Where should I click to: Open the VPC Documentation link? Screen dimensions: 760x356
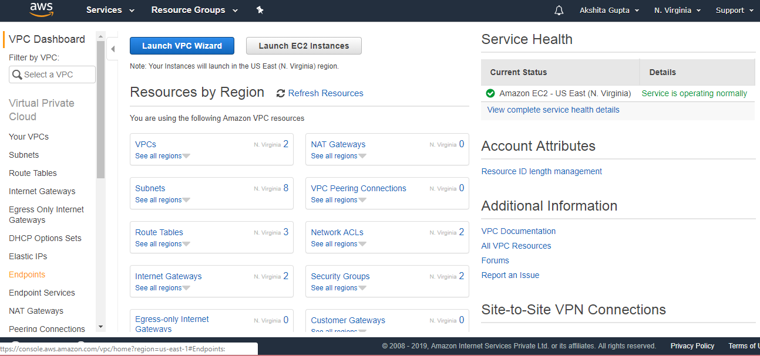pyautogui.click(x=519, y=231)
